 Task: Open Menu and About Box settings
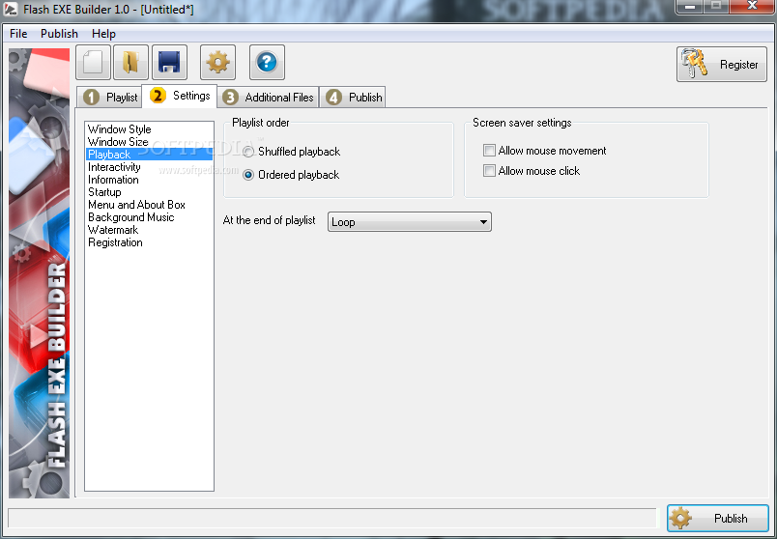(149, 205)
